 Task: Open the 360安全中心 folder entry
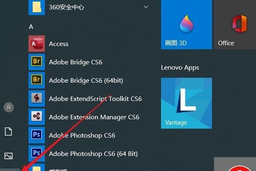(89, 7)
